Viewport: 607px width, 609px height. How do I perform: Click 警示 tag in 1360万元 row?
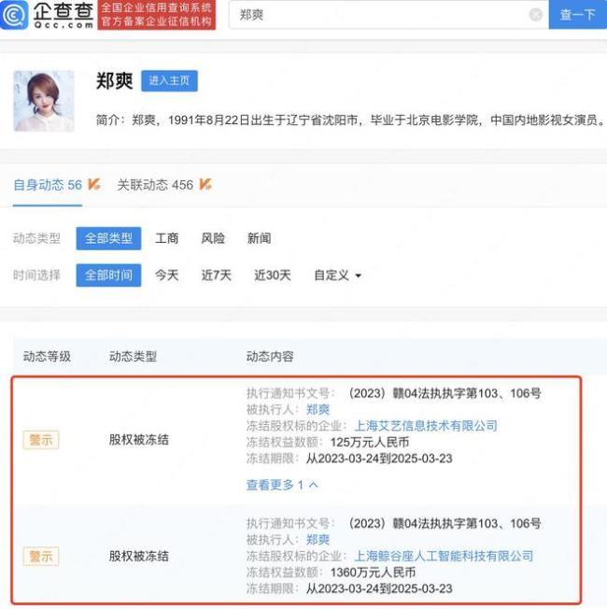pyautogui.click(x=41, y=556)
